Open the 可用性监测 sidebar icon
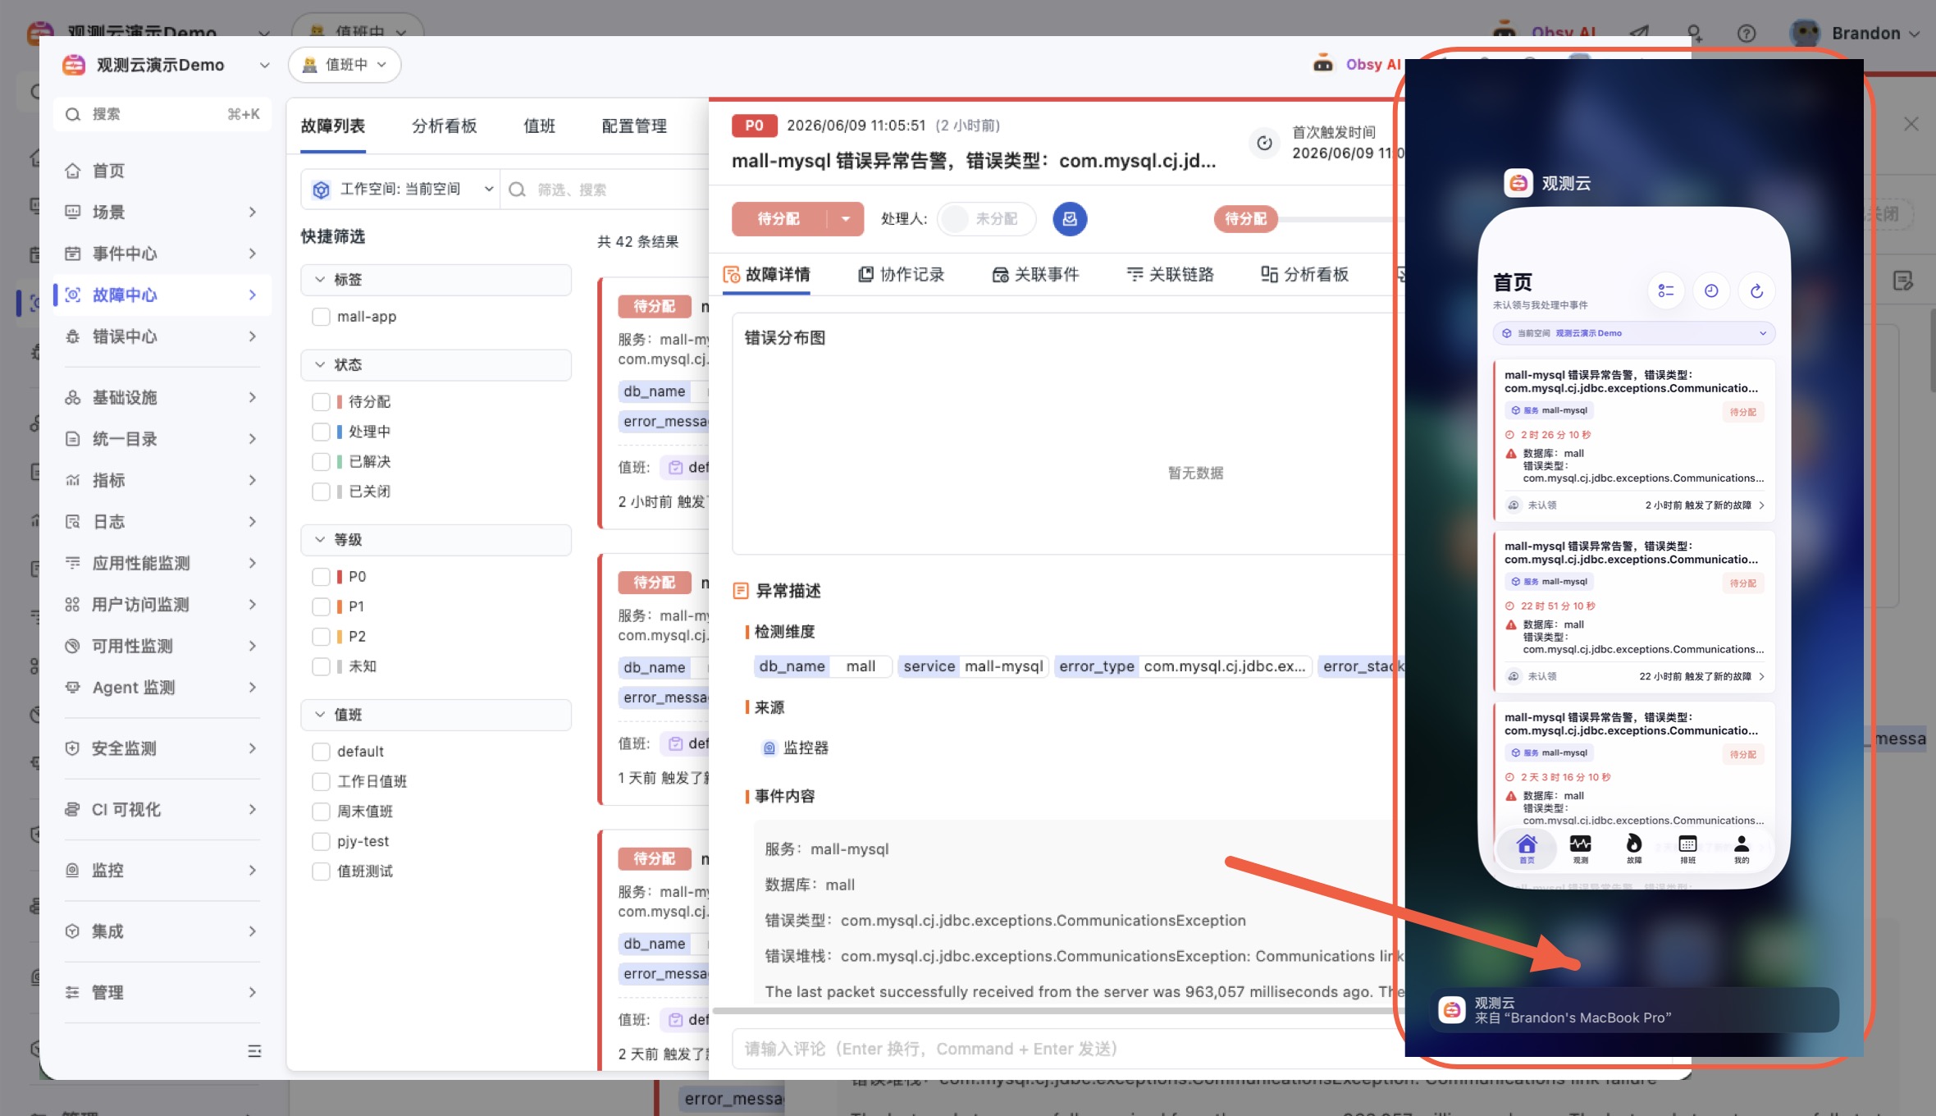 tap(73, 646)
